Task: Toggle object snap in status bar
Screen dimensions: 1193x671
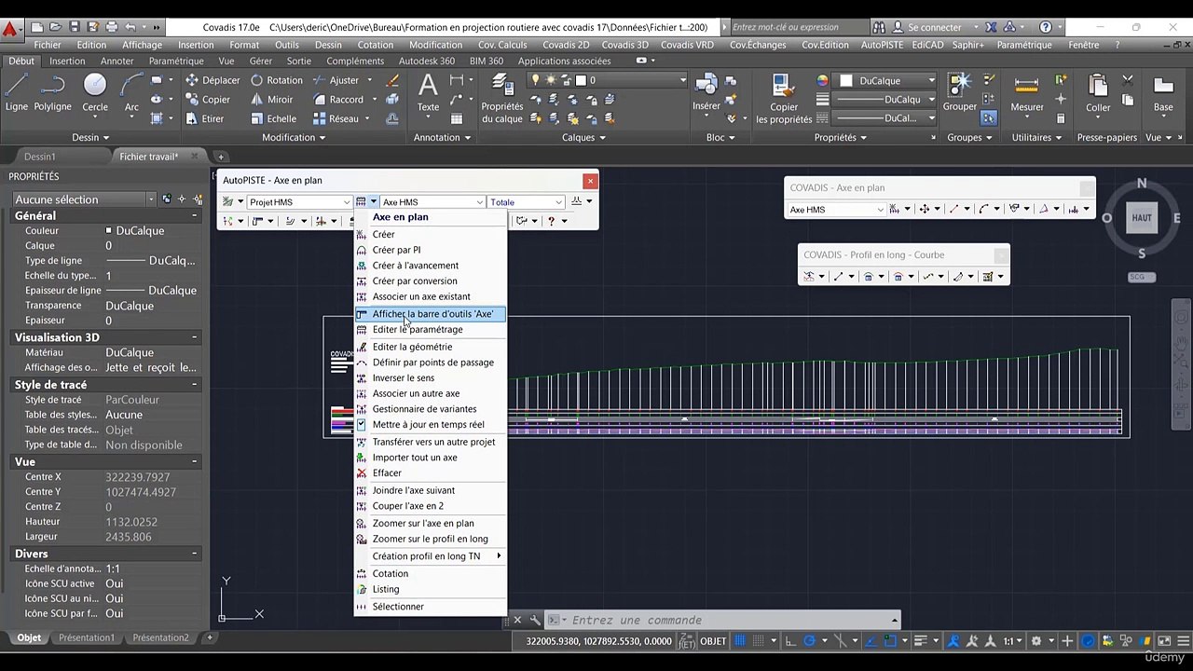Action: 890,641
